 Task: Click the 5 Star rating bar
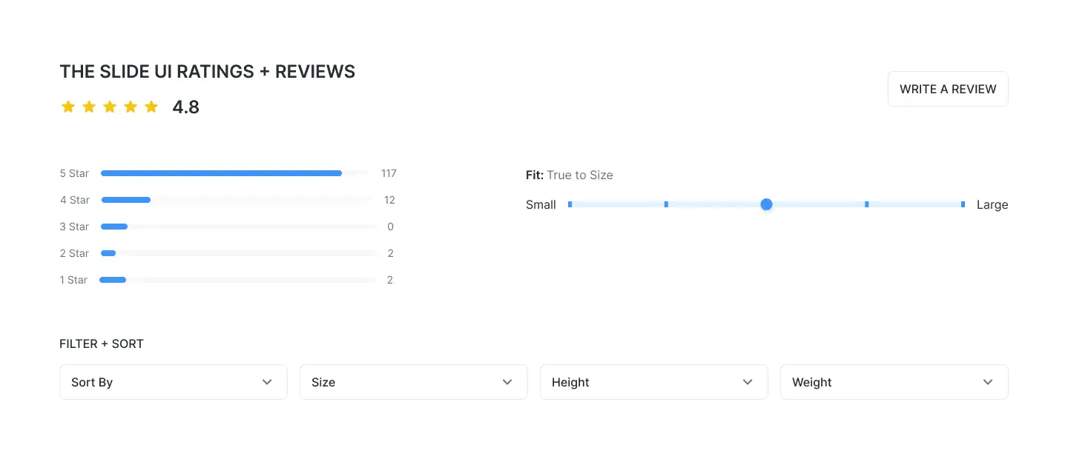[x=235, y=173]
